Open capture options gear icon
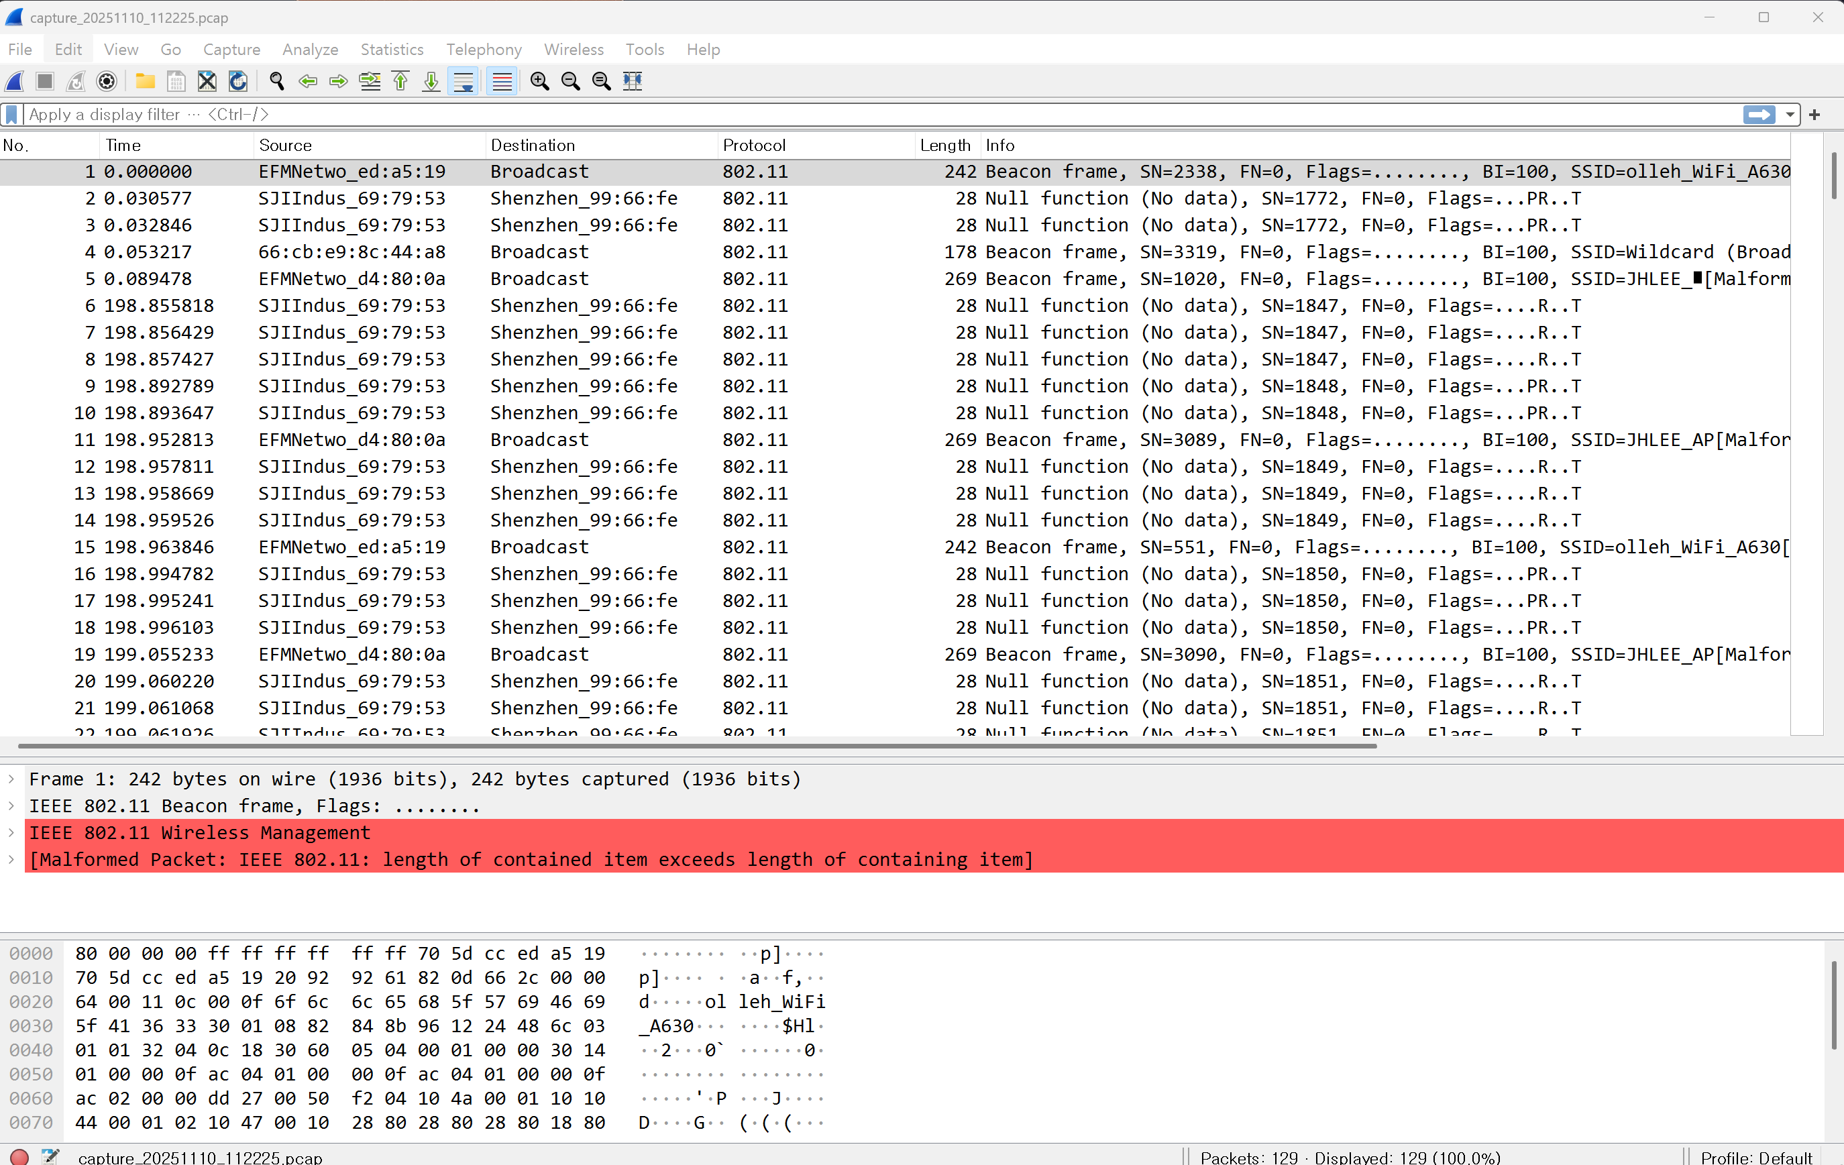 coord(107,81)
